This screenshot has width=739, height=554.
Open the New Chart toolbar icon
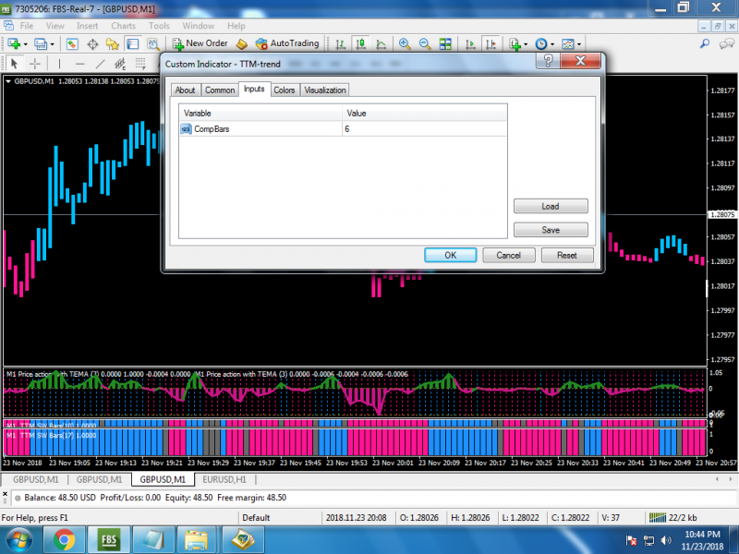14,43
